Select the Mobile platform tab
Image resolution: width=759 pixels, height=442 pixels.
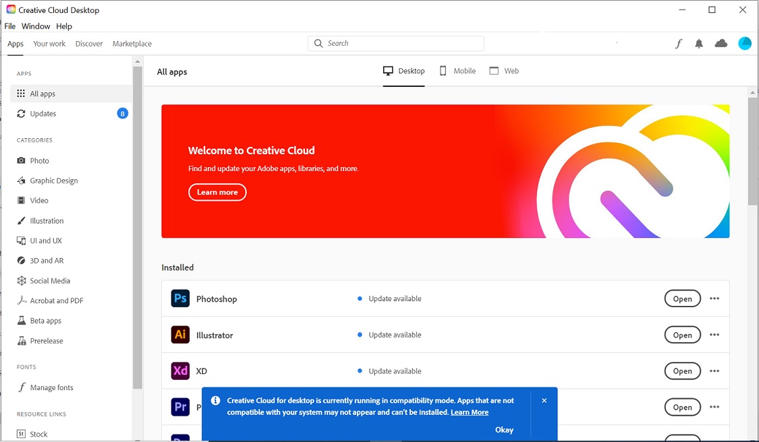(x=457, y=71)
